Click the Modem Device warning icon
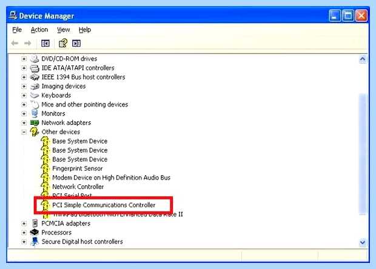Screen dimensions: 376x269 pos(45,178)
